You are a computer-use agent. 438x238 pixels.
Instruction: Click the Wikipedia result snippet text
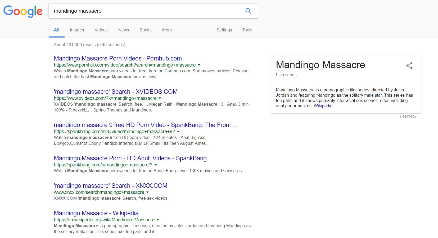point(152,229)
